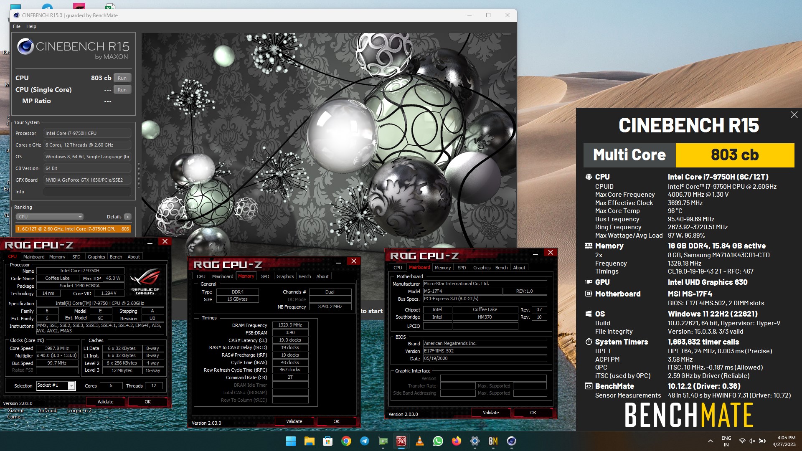Open the File menu in Cinebench
802x451 pixels.
17,26
